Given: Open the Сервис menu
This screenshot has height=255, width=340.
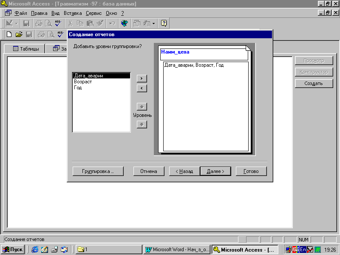Looking at the screenshot, I should pyautogui.click(x=93, y=13).
